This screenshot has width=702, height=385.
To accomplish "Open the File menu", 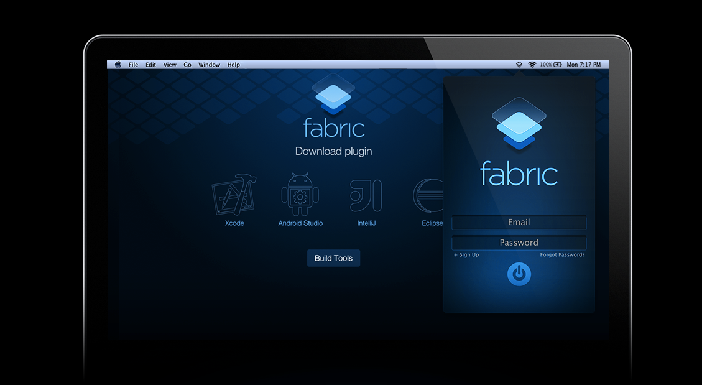I will coord(134,65).
